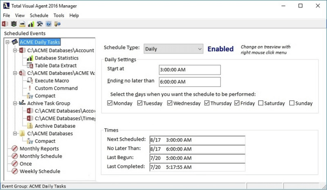Click the bar chart statistics toolbar icon
327x190 pixels.
31,24
